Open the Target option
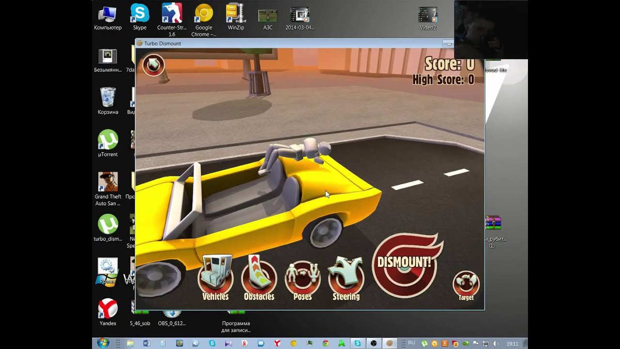 tap(466, 286)
